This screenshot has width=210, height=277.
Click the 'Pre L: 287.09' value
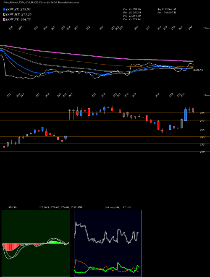[132, 16]
